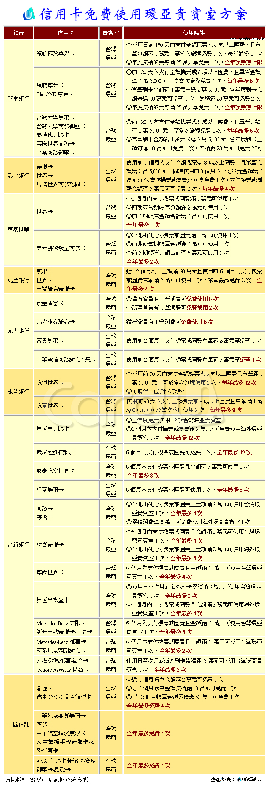Screen dimensions: 269x785
Task: Click the 台新銀行 bank cell
Action: pyautogui.click(x=18, y=544)
